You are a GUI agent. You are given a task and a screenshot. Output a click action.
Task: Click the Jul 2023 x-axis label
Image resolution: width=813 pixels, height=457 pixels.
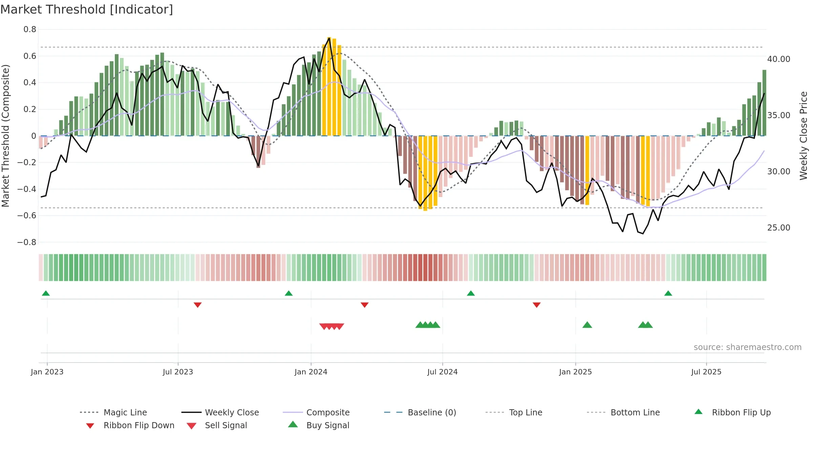click(178, 372)
